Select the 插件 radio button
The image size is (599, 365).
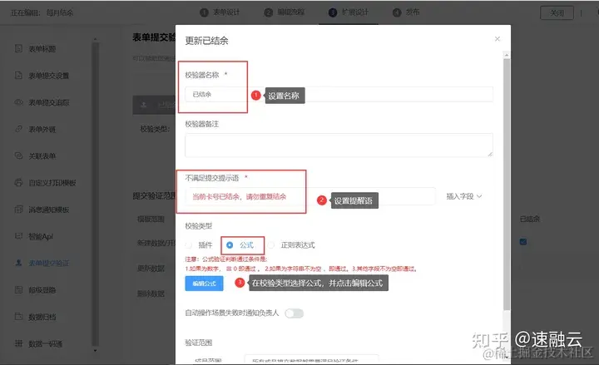[189, 245]
